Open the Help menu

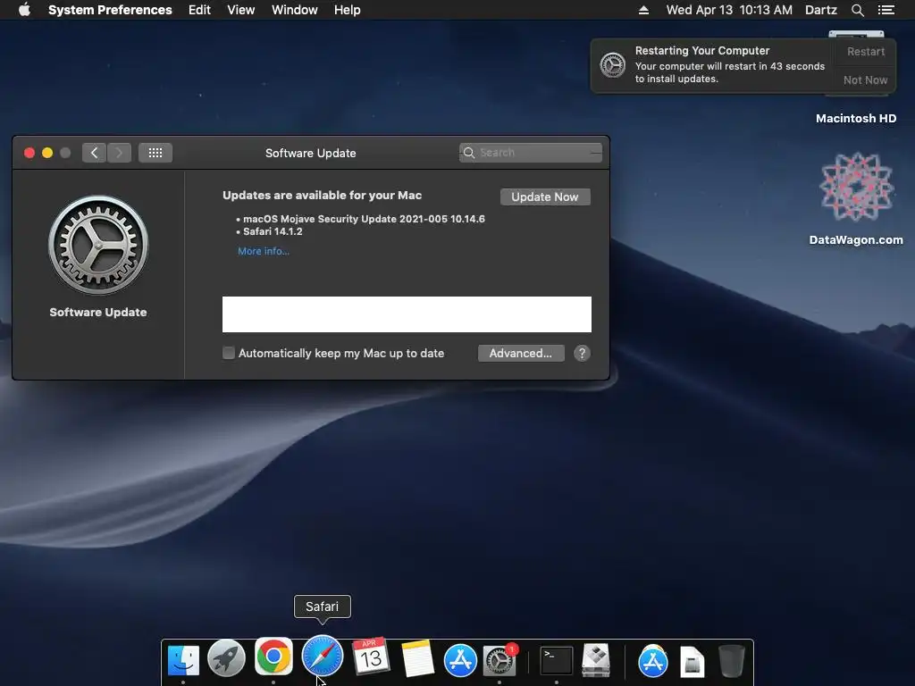[348, 10]
